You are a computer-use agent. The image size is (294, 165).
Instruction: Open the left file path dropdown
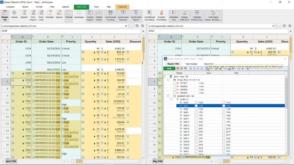[x=126, y=26]
